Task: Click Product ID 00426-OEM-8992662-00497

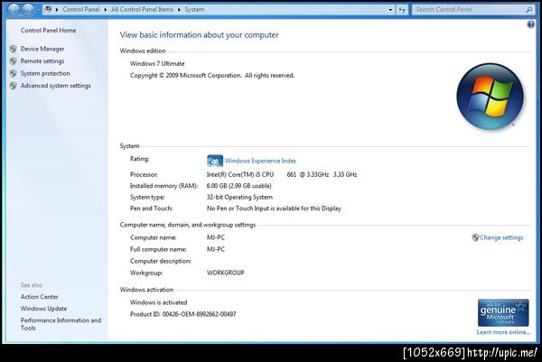Action: (x=182, y=314)
